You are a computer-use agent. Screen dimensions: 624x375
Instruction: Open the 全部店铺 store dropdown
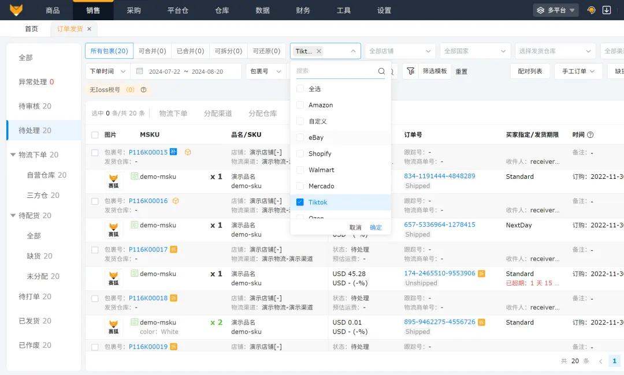click(400, 51)
